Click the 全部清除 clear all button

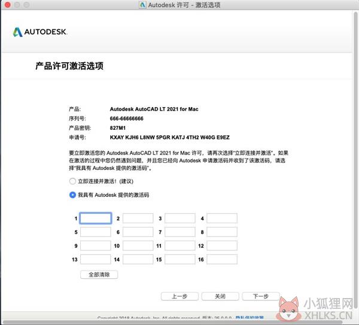tap(99, 275)
